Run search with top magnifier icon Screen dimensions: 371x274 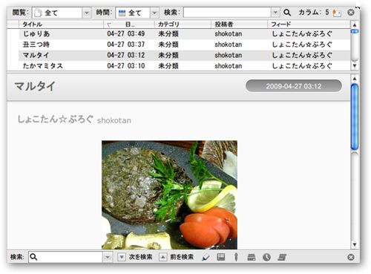point(287,13)
